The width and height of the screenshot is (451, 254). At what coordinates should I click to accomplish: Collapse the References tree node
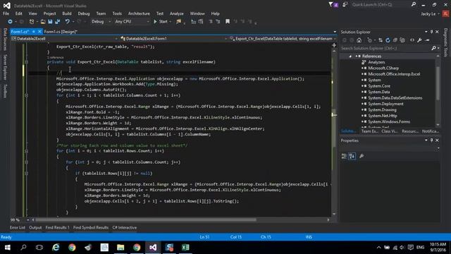point(350,56)
